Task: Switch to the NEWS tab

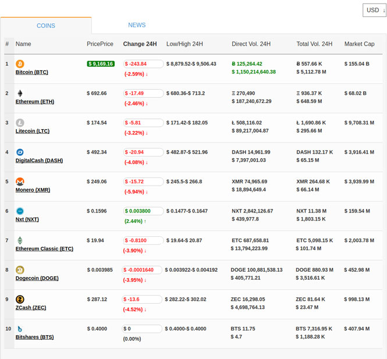Action: coord(137,25)
